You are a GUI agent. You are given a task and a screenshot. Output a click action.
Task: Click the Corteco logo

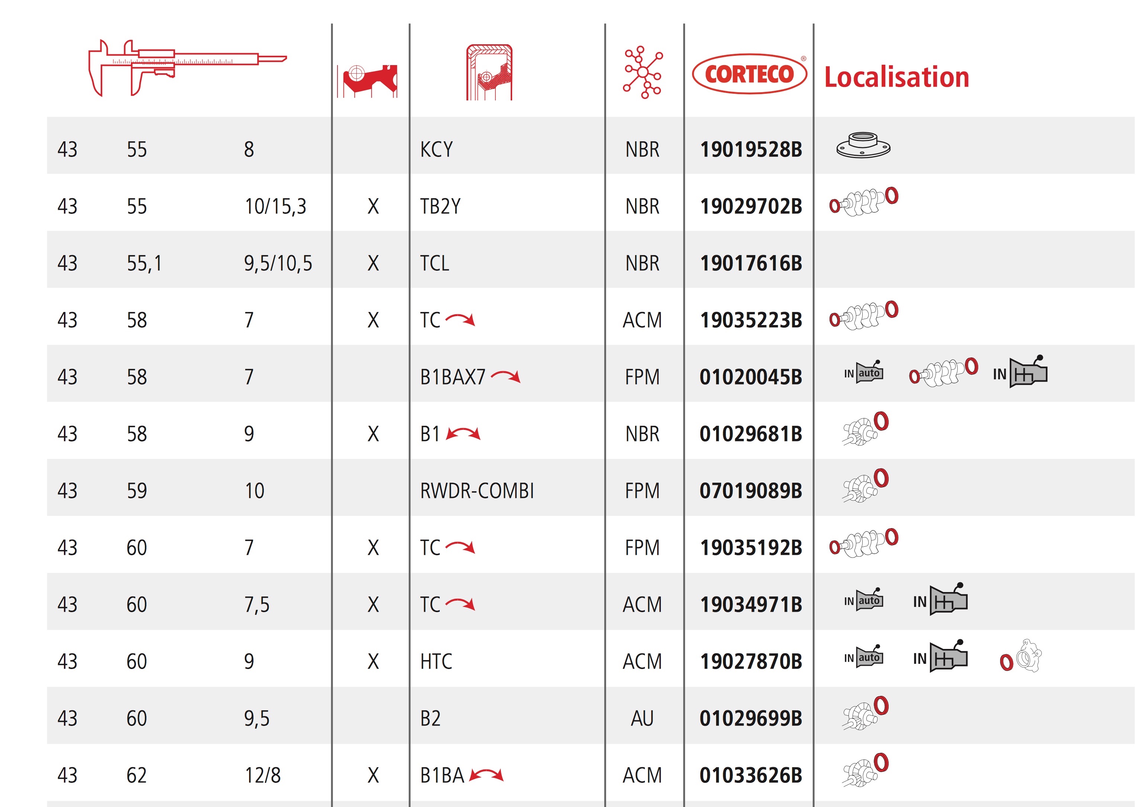coord(749,74)
